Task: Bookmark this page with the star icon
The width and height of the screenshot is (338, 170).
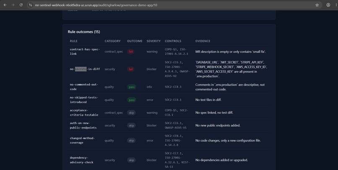Action: pos(317,5)
